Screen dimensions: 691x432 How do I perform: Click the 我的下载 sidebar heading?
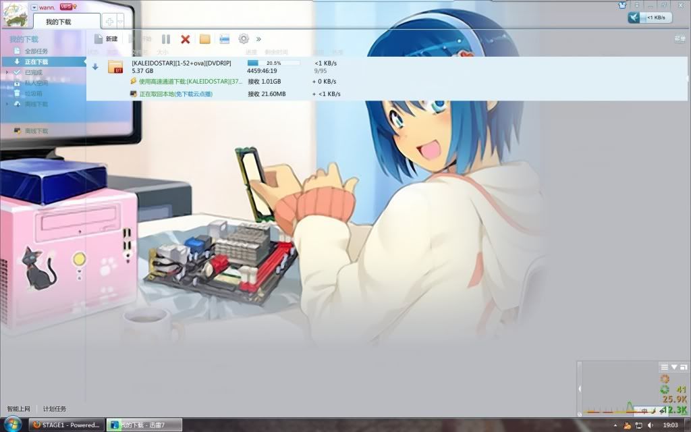pyautogui.click(x=24, y=39)
